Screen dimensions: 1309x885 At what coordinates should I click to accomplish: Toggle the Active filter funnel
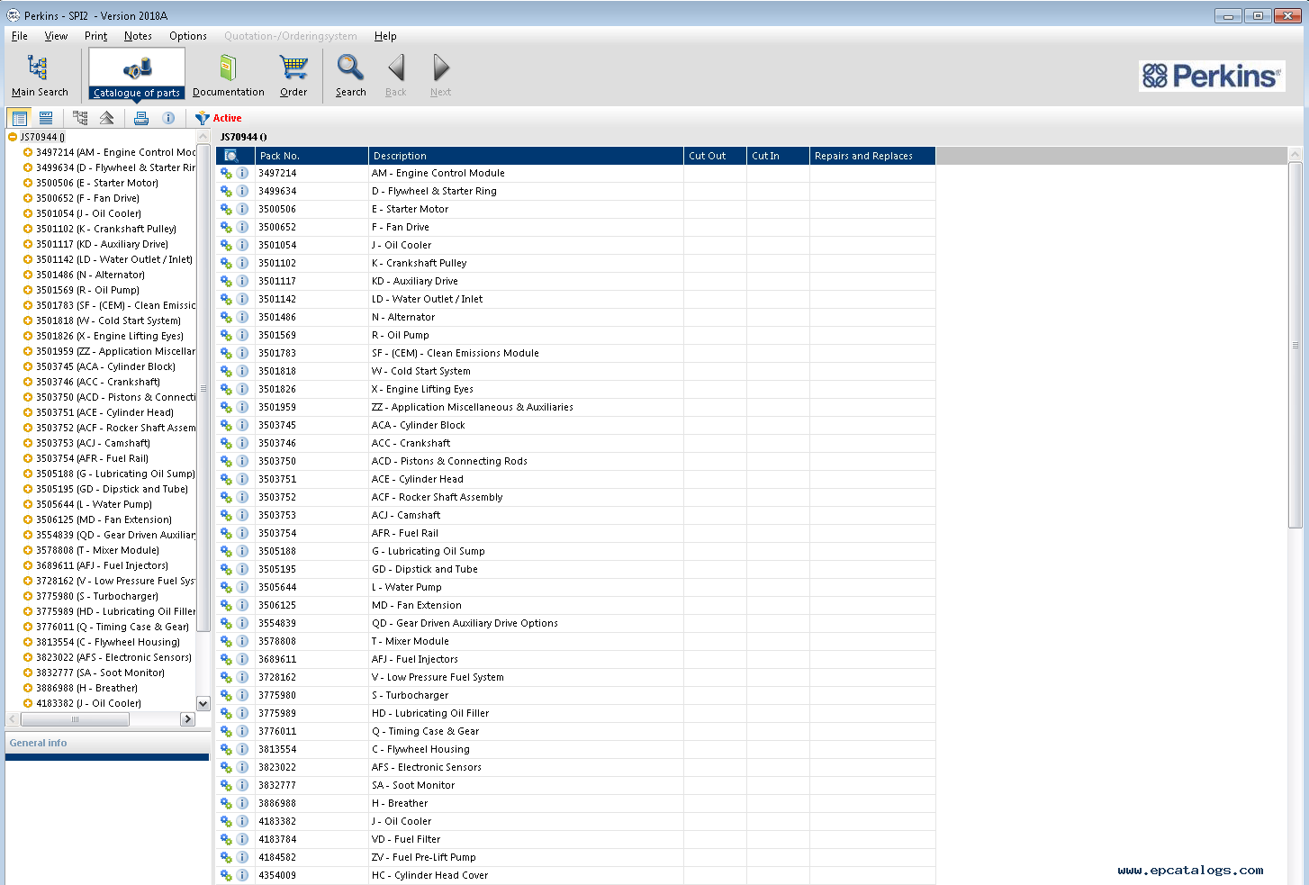203,118
